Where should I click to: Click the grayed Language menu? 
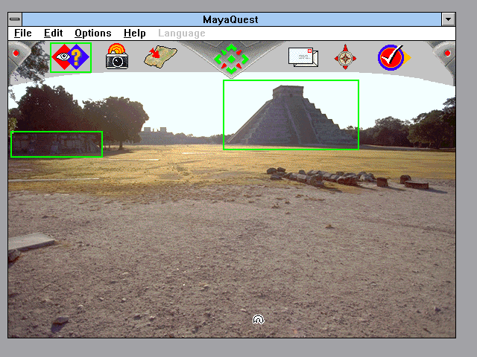pyautogui.click(x=182, y=33)
